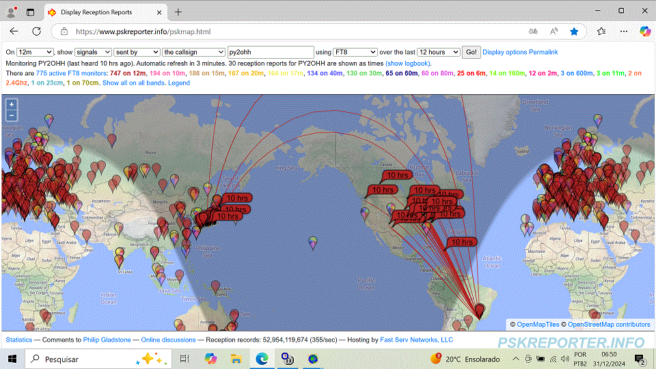Close the Display Reception Reports tab
This screenshot has width=656, height=369.
point(159,12)
